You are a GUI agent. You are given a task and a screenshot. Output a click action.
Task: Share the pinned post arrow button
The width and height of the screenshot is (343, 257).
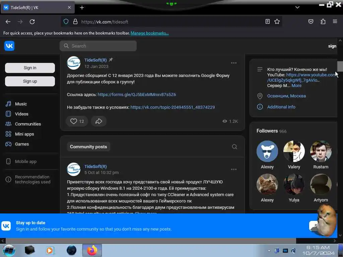pyautogui.click(x=99, y=121)
